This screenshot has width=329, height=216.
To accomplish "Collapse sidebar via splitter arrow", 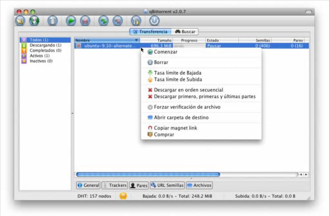I will [x=72, y=113].
